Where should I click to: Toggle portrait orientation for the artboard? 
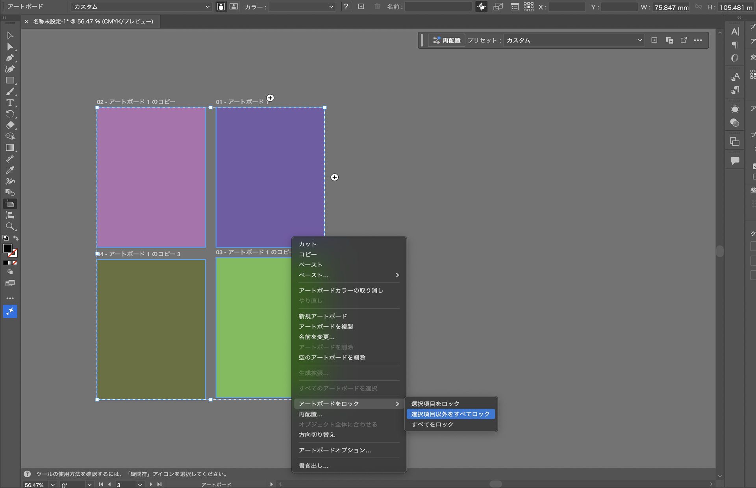[221, 7]
